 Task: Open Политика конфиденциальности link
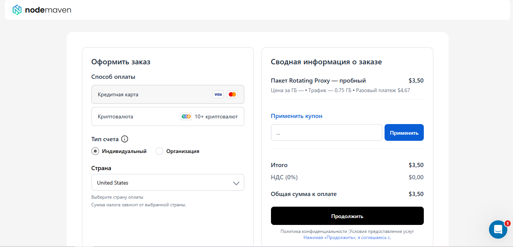pos(314,231)
